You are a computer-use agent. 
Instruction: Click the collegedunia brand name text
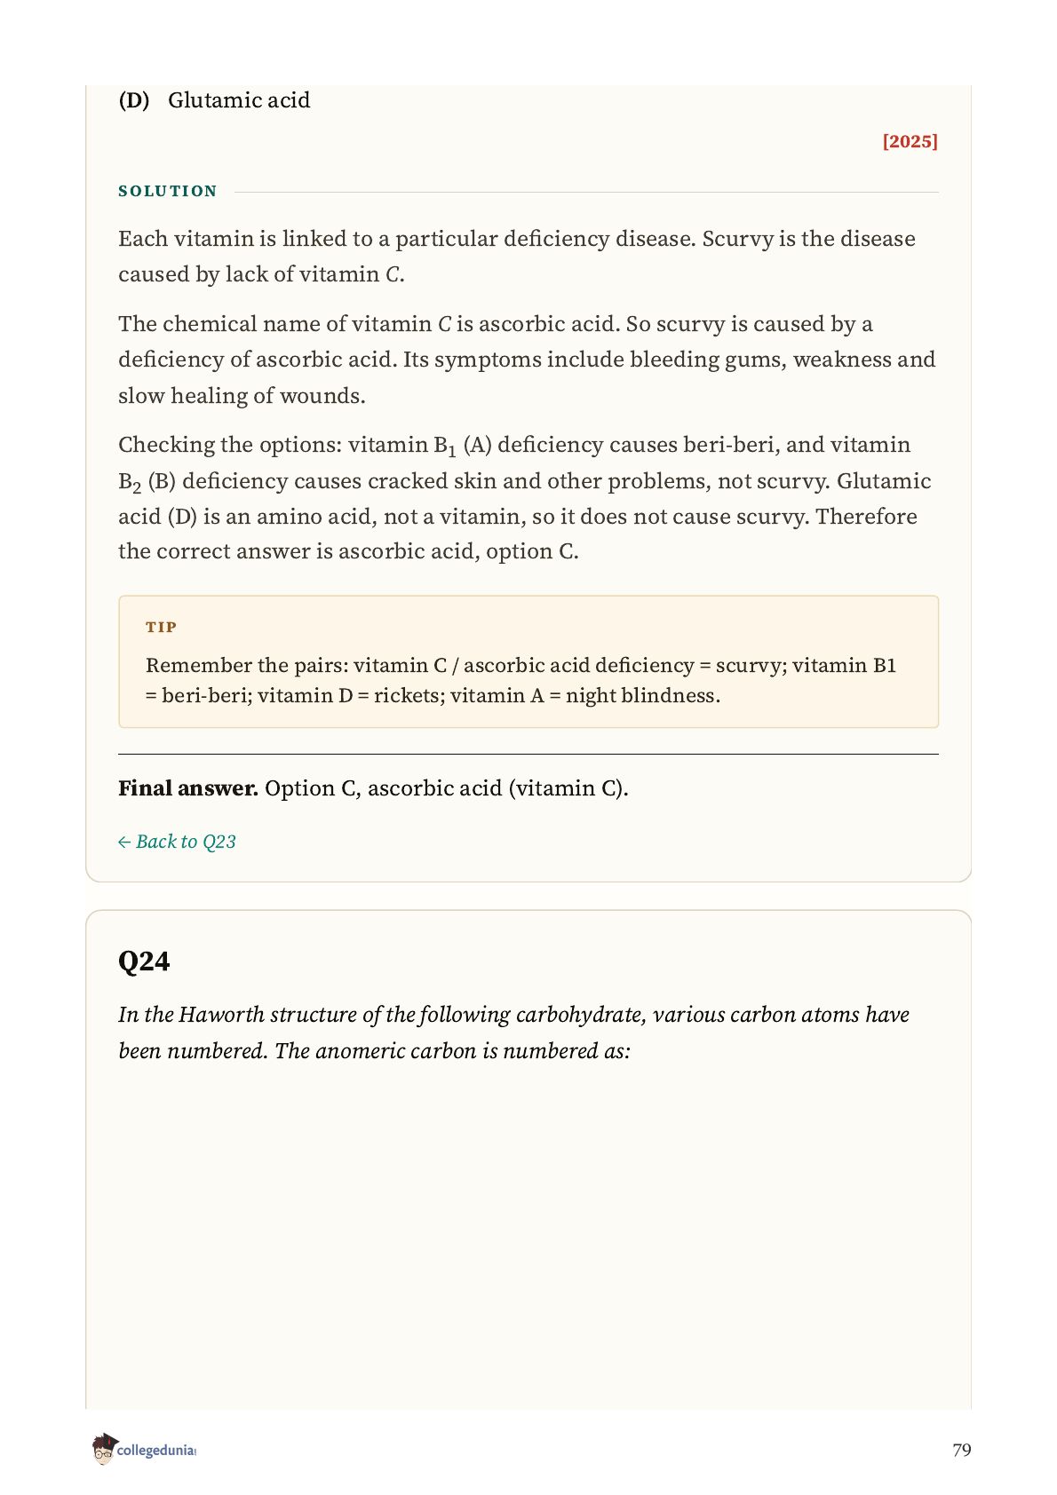pyautogui.click(x=156, y=1451)
